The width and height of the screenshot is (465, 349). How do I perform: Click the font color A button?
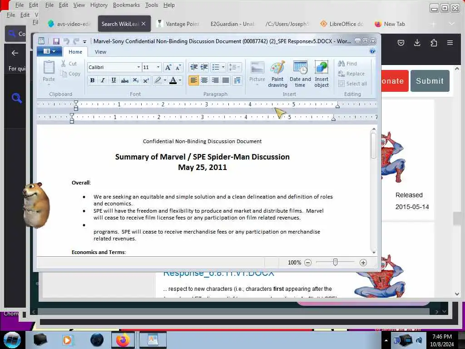pyautogui.click(x=173, y=80)
